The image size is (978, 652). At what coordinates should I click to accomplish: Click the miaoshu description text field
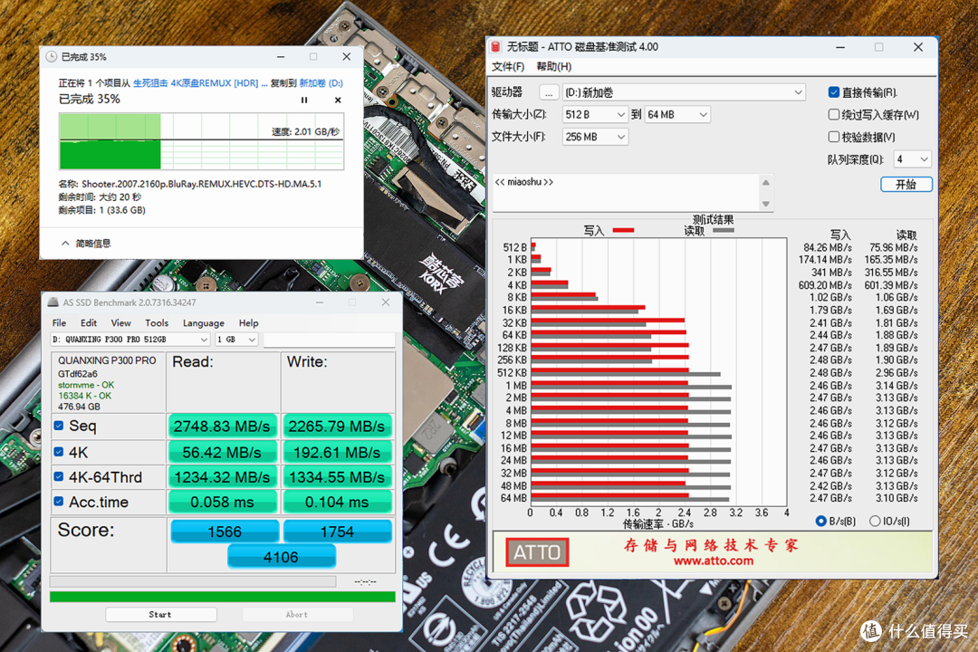[626, 193]
